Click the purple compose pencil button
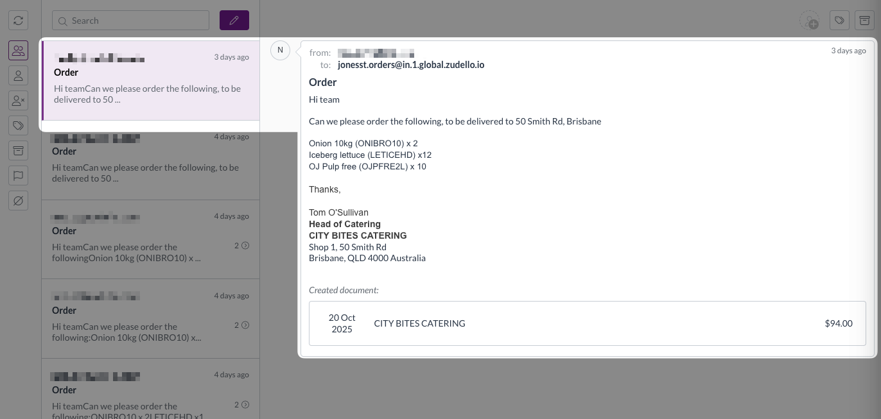881x419 pixels. (x=234, y=21)
